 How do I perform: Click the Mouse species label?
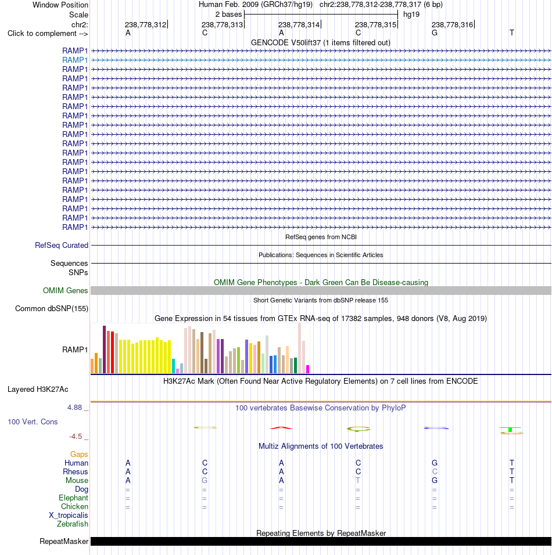coord(77,481)
